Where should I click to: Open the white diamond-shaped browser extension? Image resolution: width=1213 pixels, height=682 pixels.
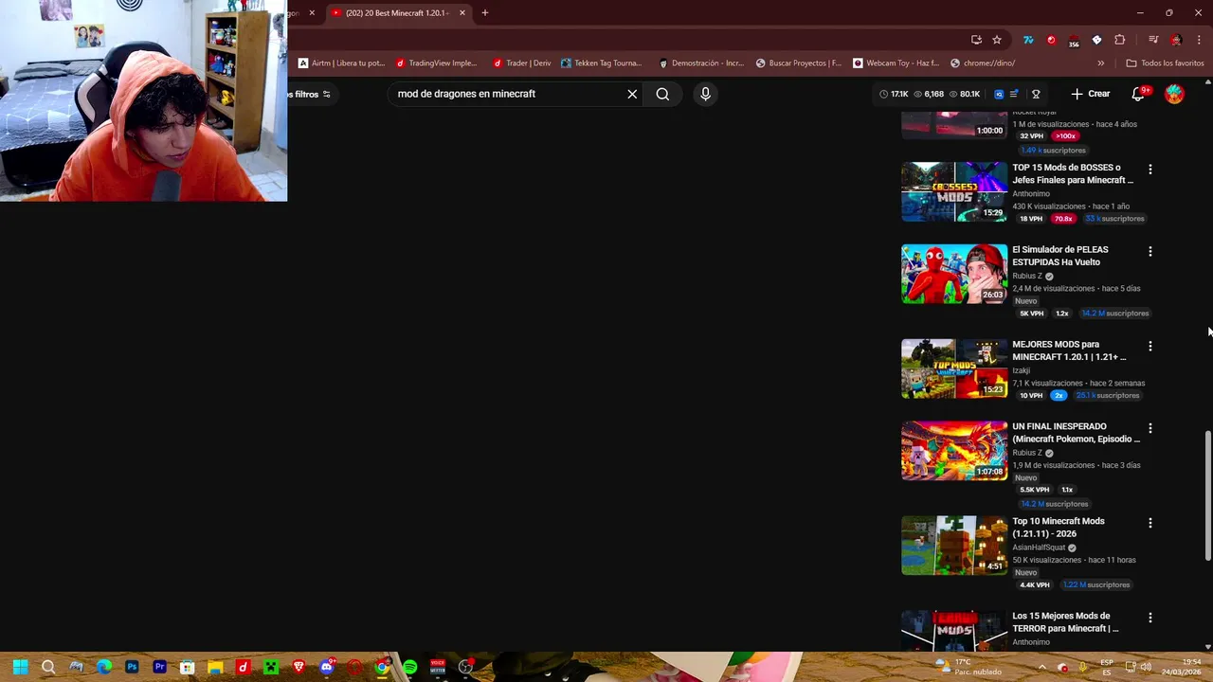1096,40
